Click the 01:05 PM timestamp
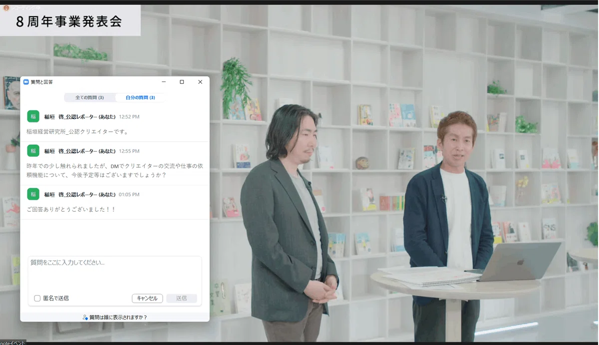The width and height of the screenshot is (599, 345). 129,194
